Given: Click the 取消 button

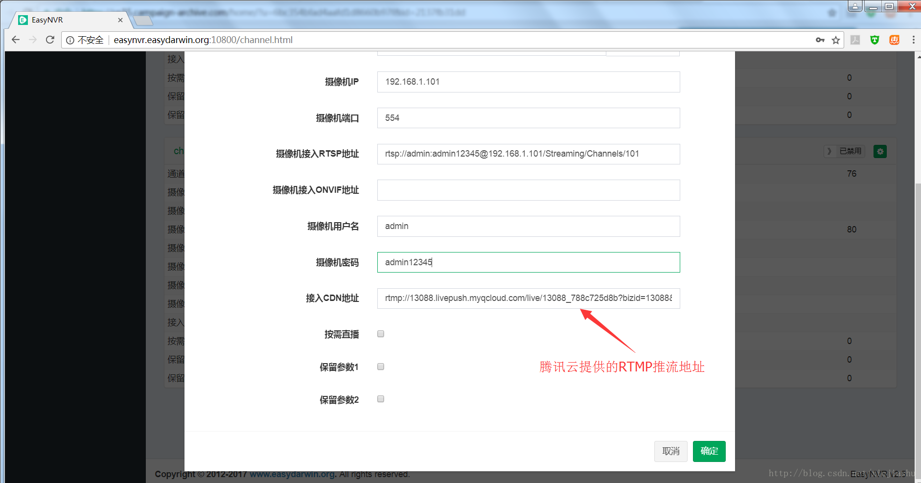Looking at the screenshot, I should [670, 451].
